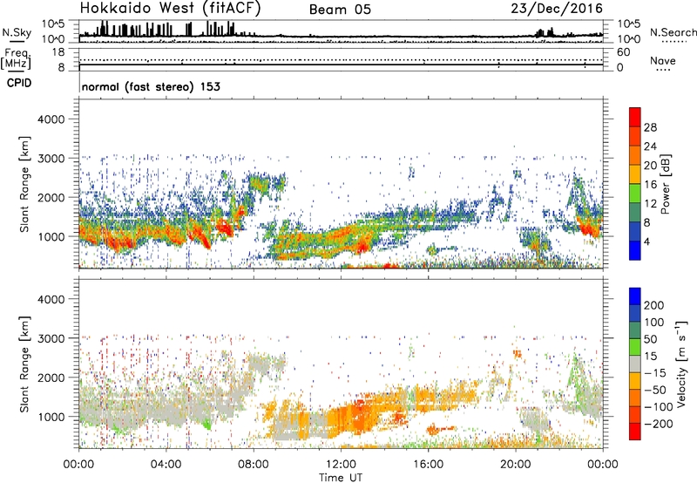Click the '4000' tick in the power panel
Viewport: 697px width, 483px height.
pos(51,119)
